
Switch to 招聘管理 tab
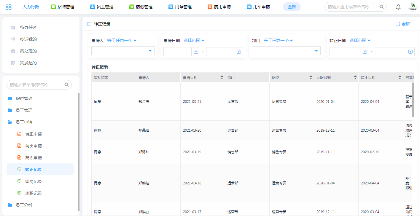click(63, 7)
